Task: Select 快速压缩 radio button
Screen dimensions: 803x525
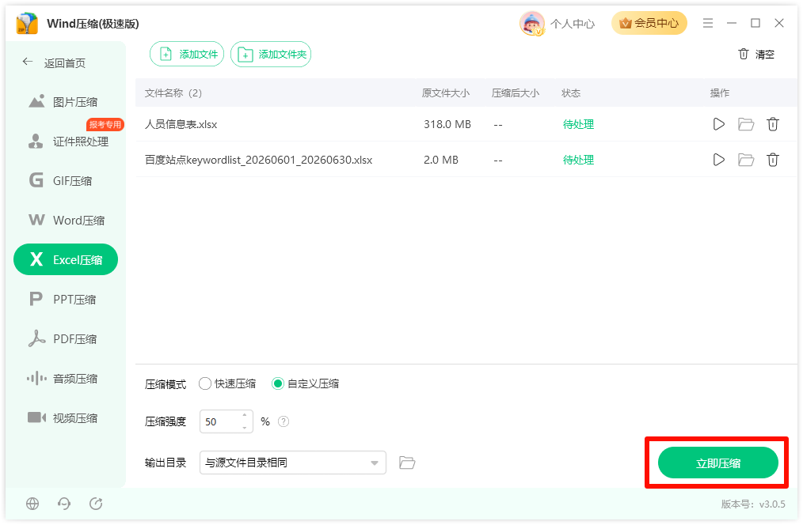Action: pyautogui.click(x=205, y=383)
